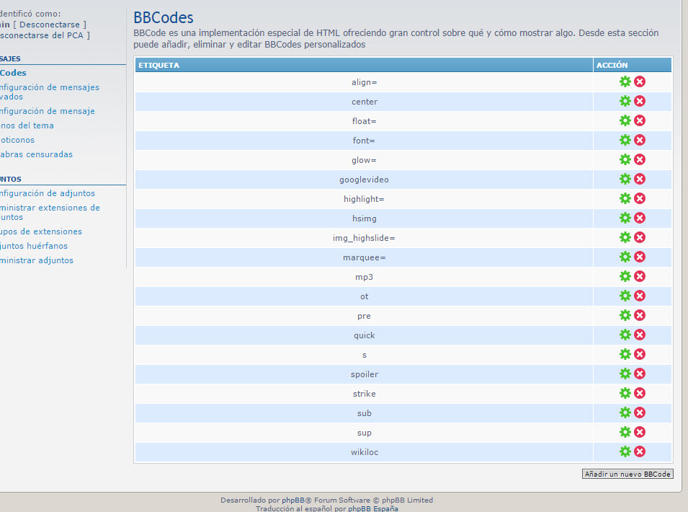Click the Desconectarse logout link
Viewport: 688px width, 512px height.
[x=50, y=25]
